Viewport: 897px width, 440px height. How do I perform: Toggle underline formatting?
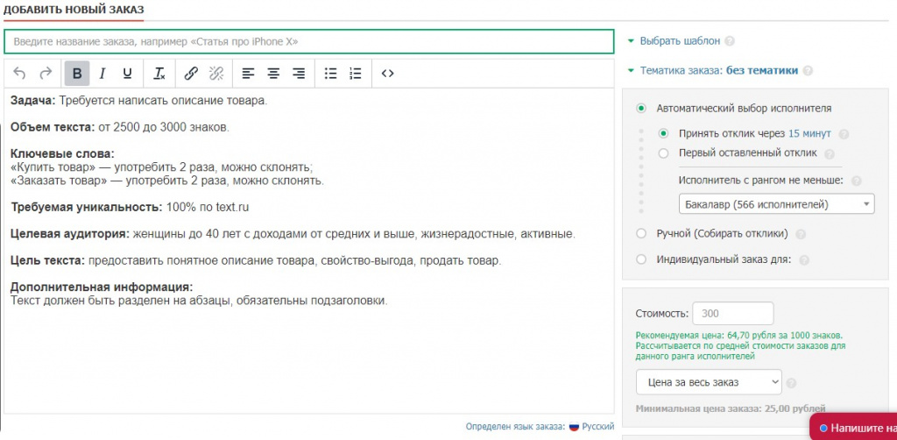coord(128,74)
